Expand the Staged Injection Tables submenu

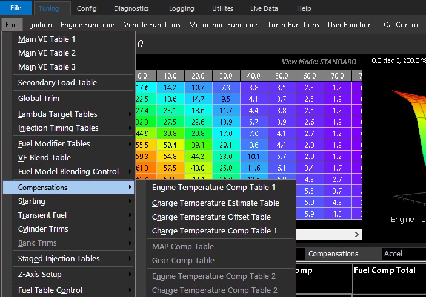click(x=59, y=258)
